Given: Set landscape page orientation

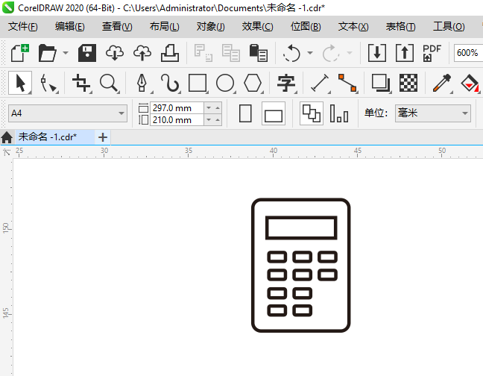Looking at the screenshot, I should (x=274, y=113).
